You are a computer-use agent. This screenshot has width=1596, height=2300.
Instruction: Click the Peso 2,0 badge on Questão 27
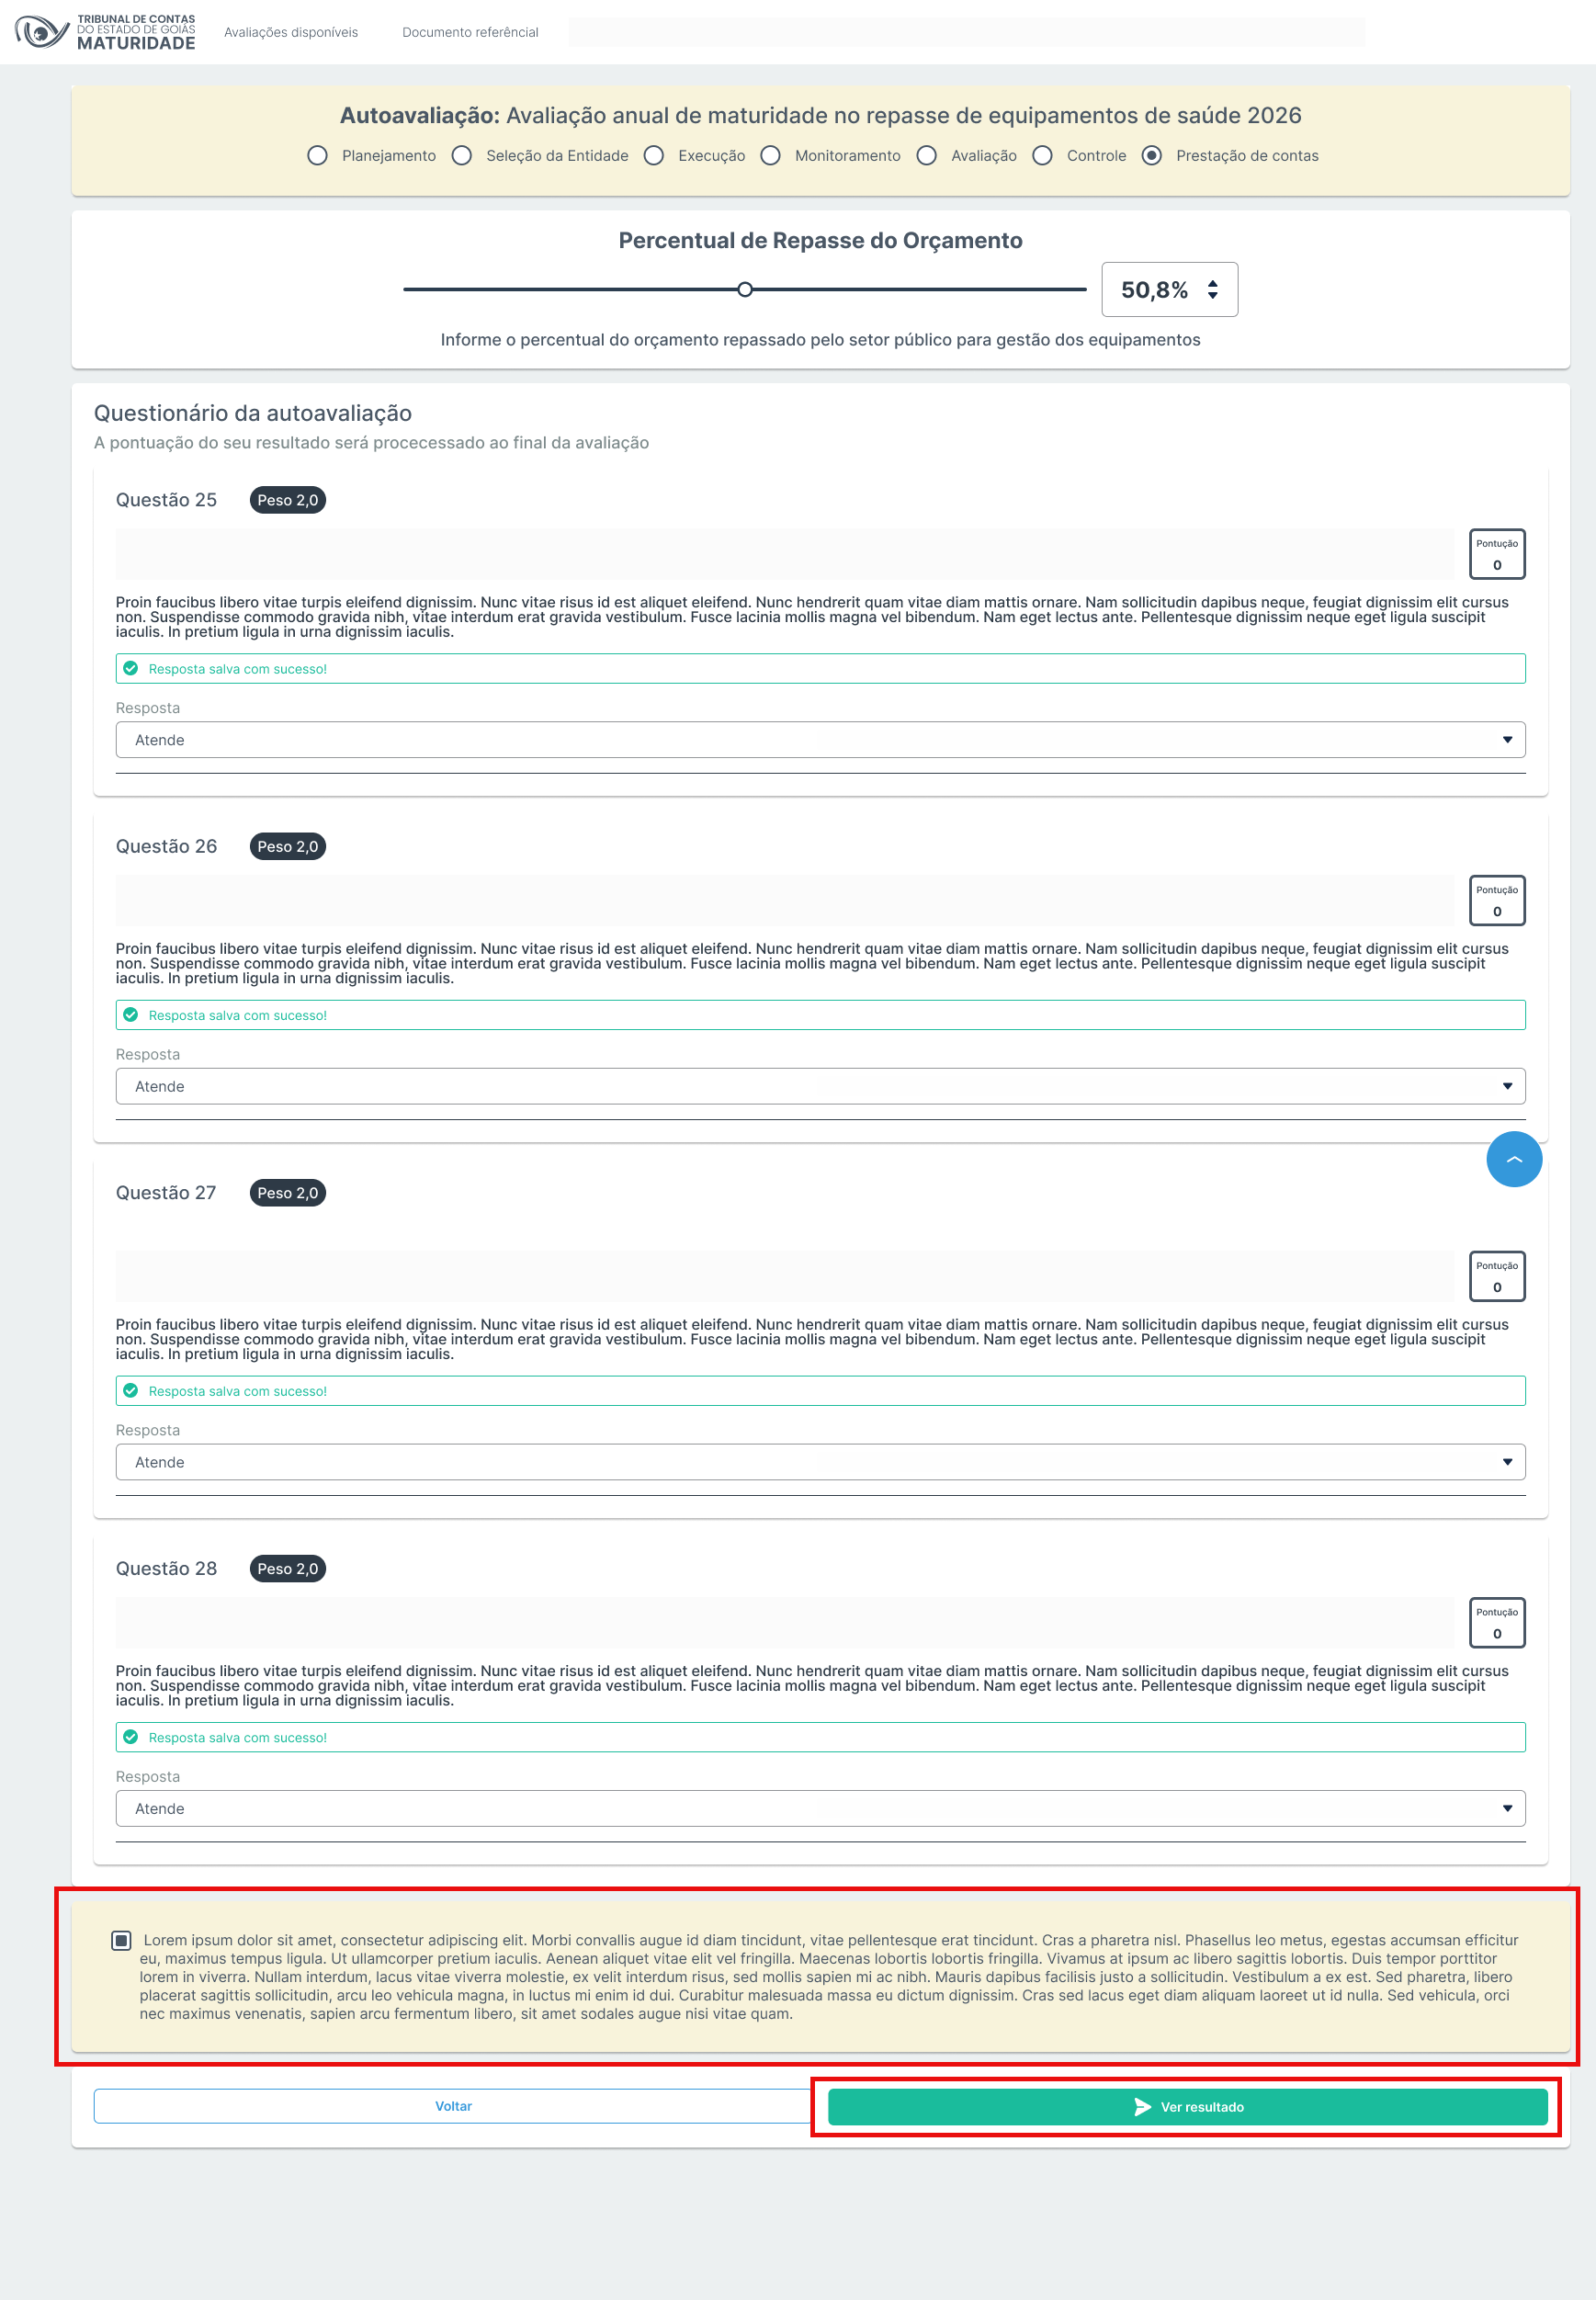click(288, 1192)
